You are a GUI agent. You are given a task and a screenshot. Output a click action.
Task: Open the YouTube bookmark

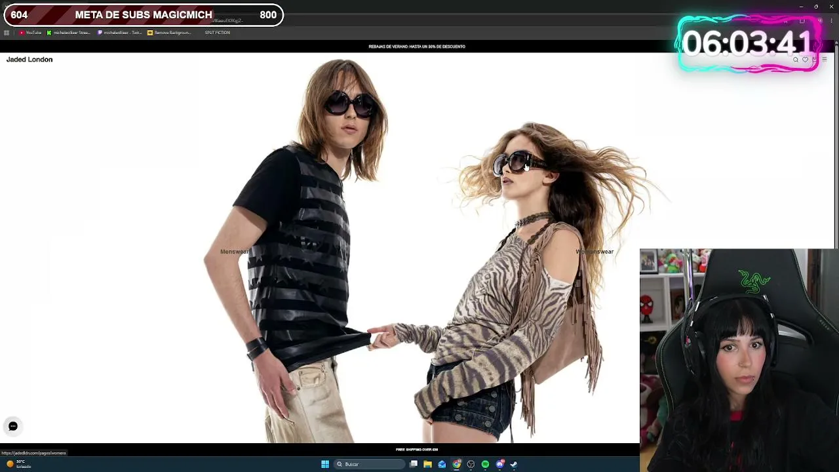pyautogui.click(x=30, y=33)
